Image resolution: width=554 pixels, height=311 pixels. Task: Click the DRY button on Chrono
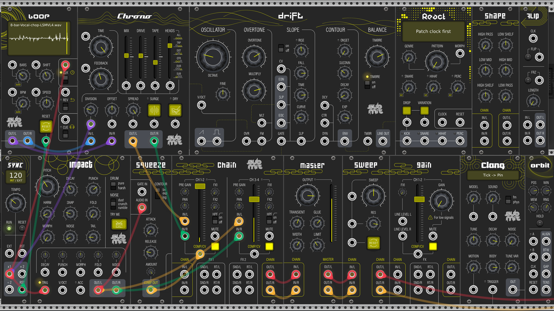tap(175, 110)
